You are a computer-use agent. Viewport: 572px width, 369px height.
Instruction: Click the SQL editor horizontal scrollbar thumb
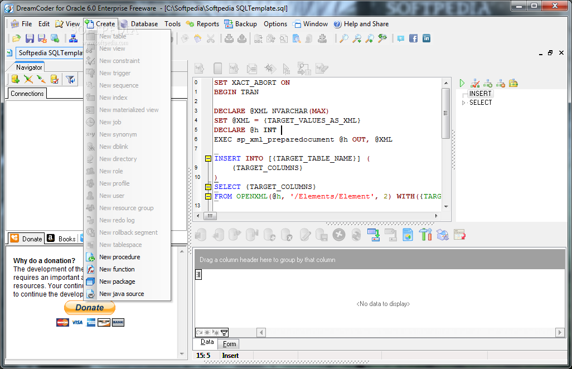click(210, 216)
